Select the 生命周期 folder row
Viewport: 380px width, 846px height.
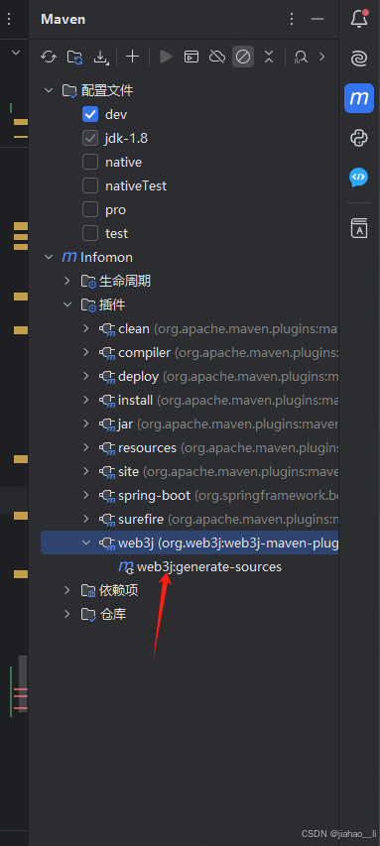pyautogui.click(x=189, y=281)
